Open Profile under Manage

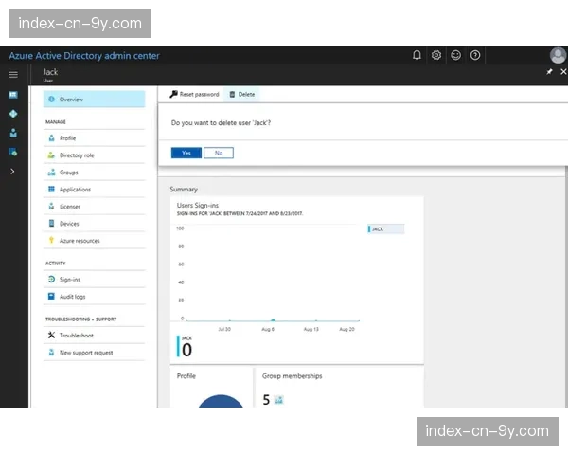[x=94, y=138]
